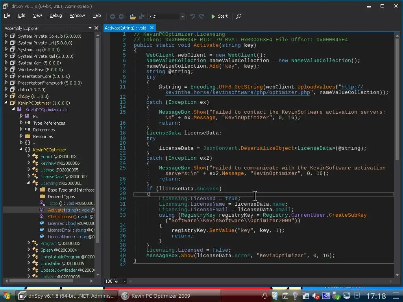Viewport: 403px width, 302px height.
Task: Expand the WindowsBase assembly node
Action: (x=6, y=69)
